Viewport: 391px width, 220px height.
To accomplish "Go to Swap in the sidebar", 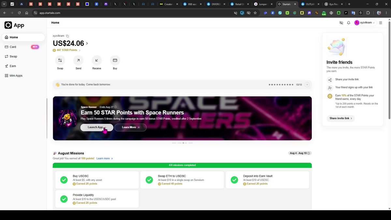I will tap(23, 56).
